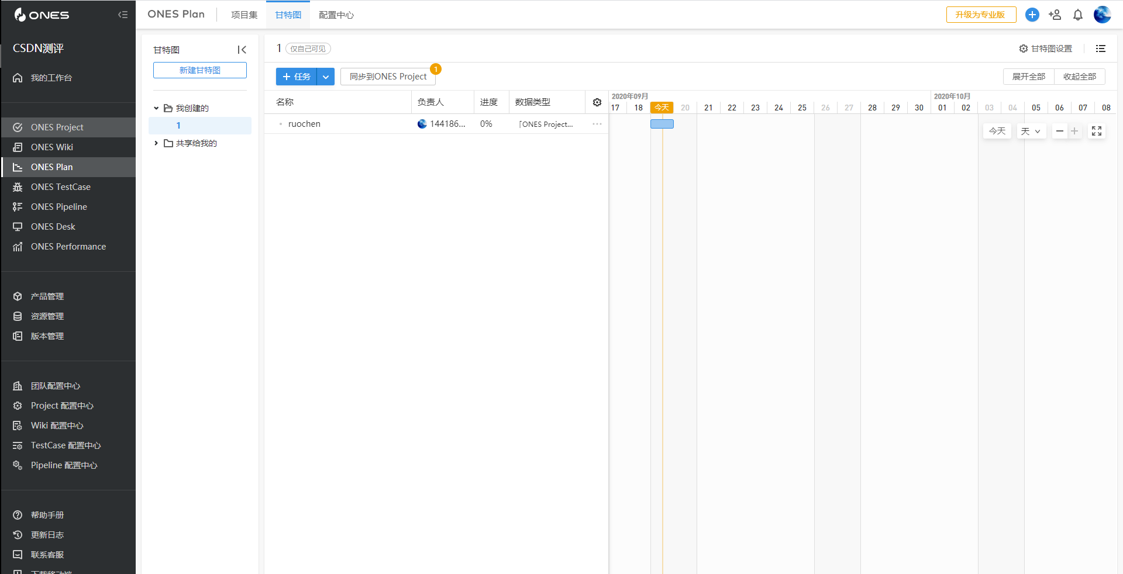The width and height of the screenshot is (1123, 574).
Task: Open Wiki 配置中心
Action: (68, 426)
